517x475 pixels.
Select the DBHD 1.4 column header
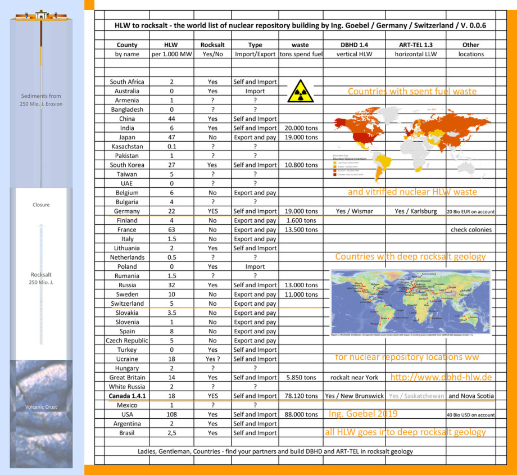click(354, 45)
